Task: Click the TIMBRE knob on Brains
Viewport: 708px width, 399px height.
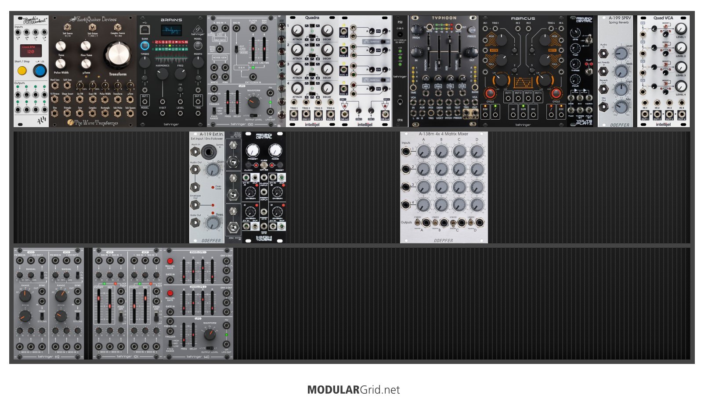Action: [145, 62]
